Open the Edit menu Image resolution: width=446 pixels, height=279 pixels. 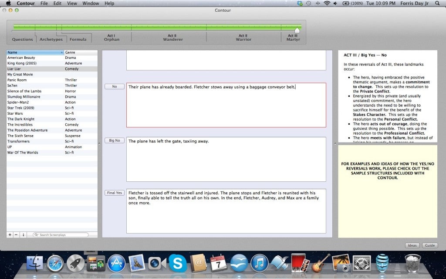[57, 3]
